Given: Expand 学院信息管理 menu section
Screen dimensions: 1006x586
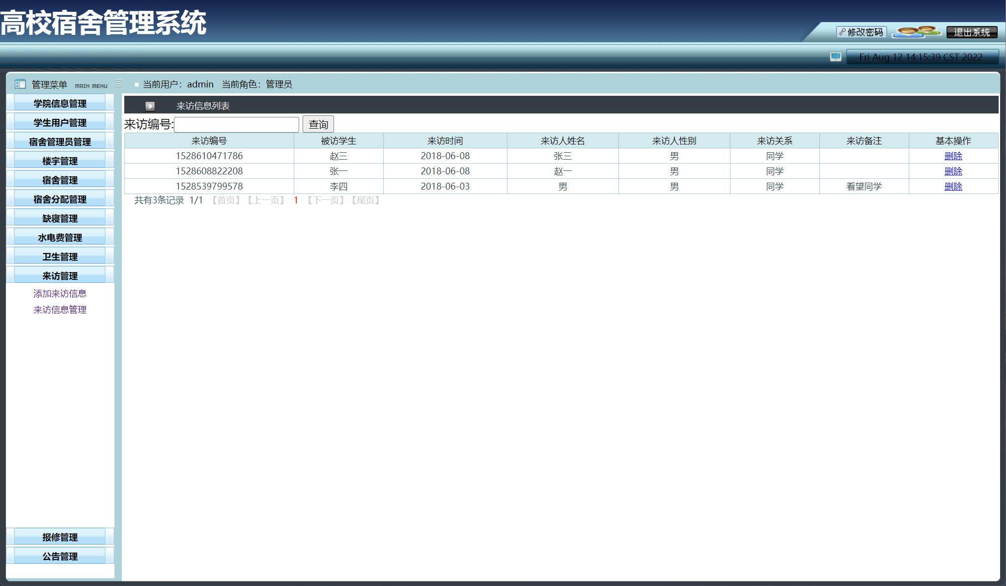Looking at the screenshot, I should click(x=60, y=103).
